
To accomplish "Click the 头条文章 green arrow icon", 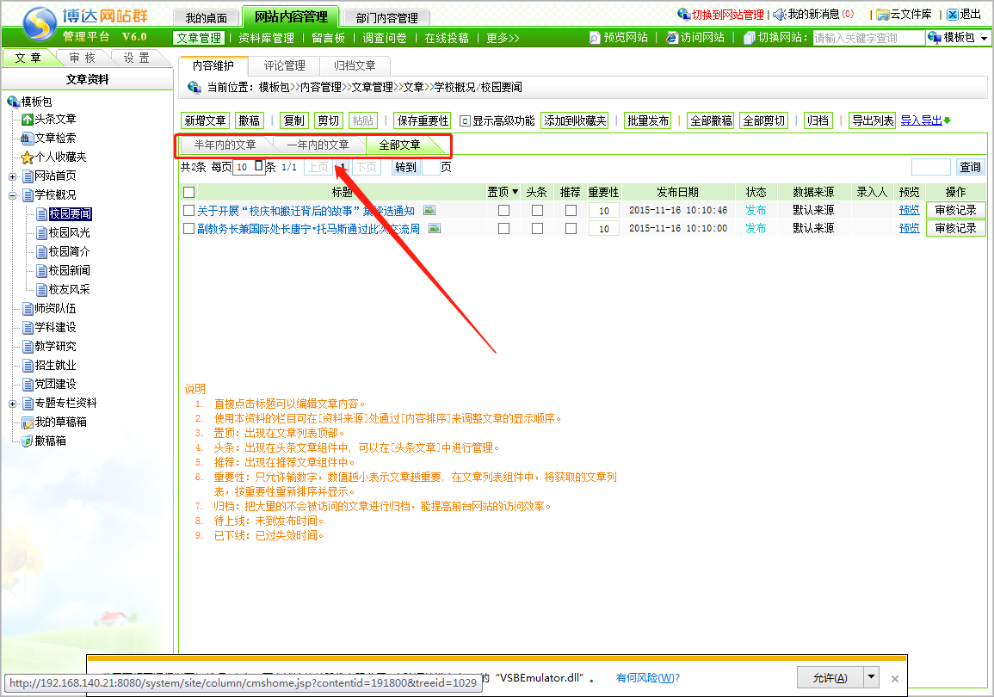I will (x=27, y=120).
